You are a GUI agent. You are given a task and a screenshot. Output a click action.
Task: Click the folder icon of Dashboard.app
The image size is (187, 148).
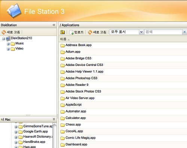click(x=62, y=145)
